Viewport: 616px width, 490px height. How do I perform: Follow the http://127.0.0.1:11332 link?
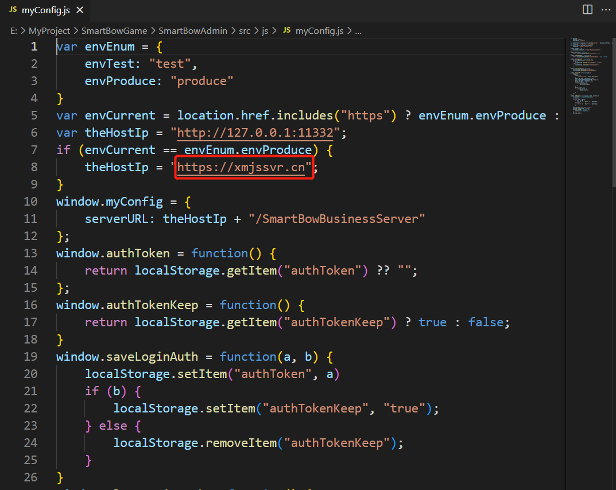[255, 133]
